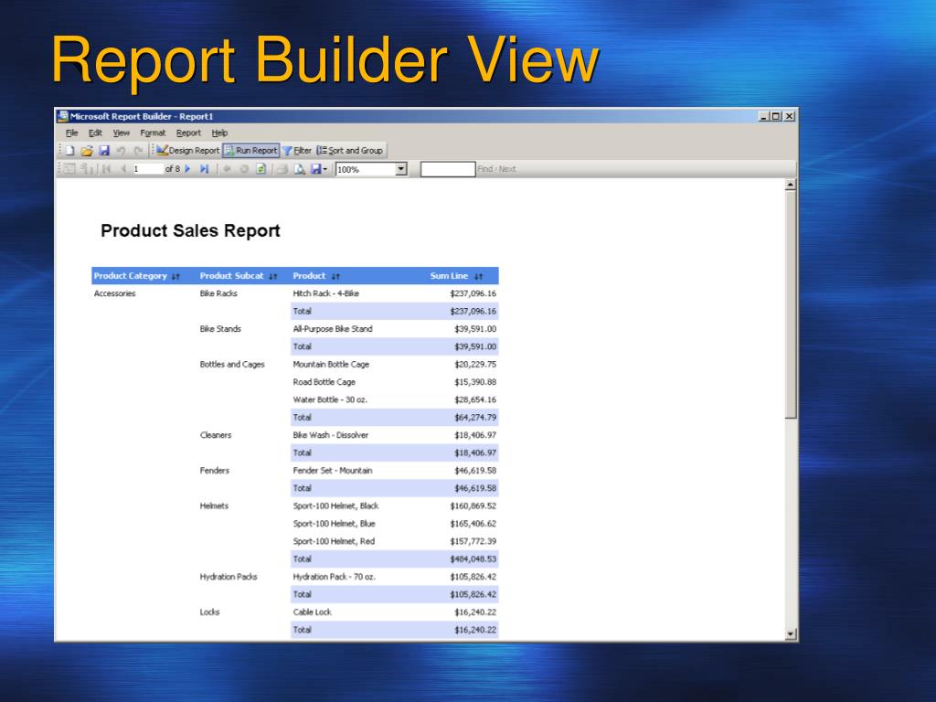The width and height of the screenshot is (936, 702).
Task: Refresh the report view
Action: (x=261, y=169)
